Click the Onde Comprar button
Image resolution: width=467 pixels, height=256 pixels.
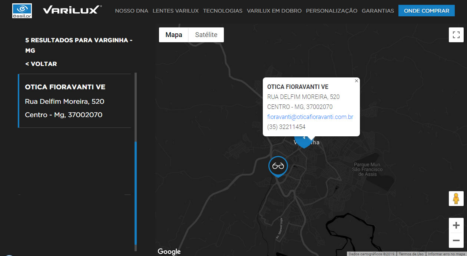[x=427, y=11]
